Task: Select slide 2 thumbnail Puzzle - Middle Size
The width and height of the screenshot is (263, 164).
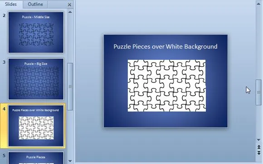Action: coord(36,32)
